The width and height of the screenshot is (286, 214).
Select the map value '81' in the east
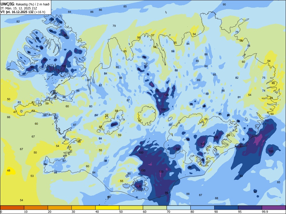pyautogui.click(x=239, y=97)
